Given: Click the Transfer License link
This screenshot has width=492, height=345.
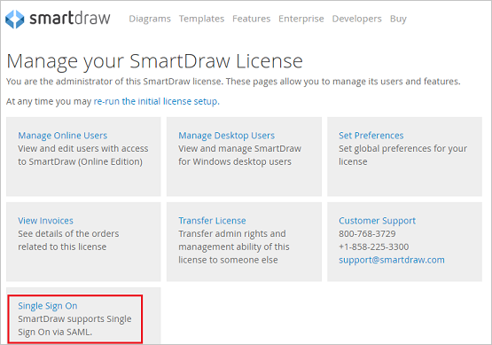Looking at the screenshot, I should pyautogui.click(x=212, y=221).
